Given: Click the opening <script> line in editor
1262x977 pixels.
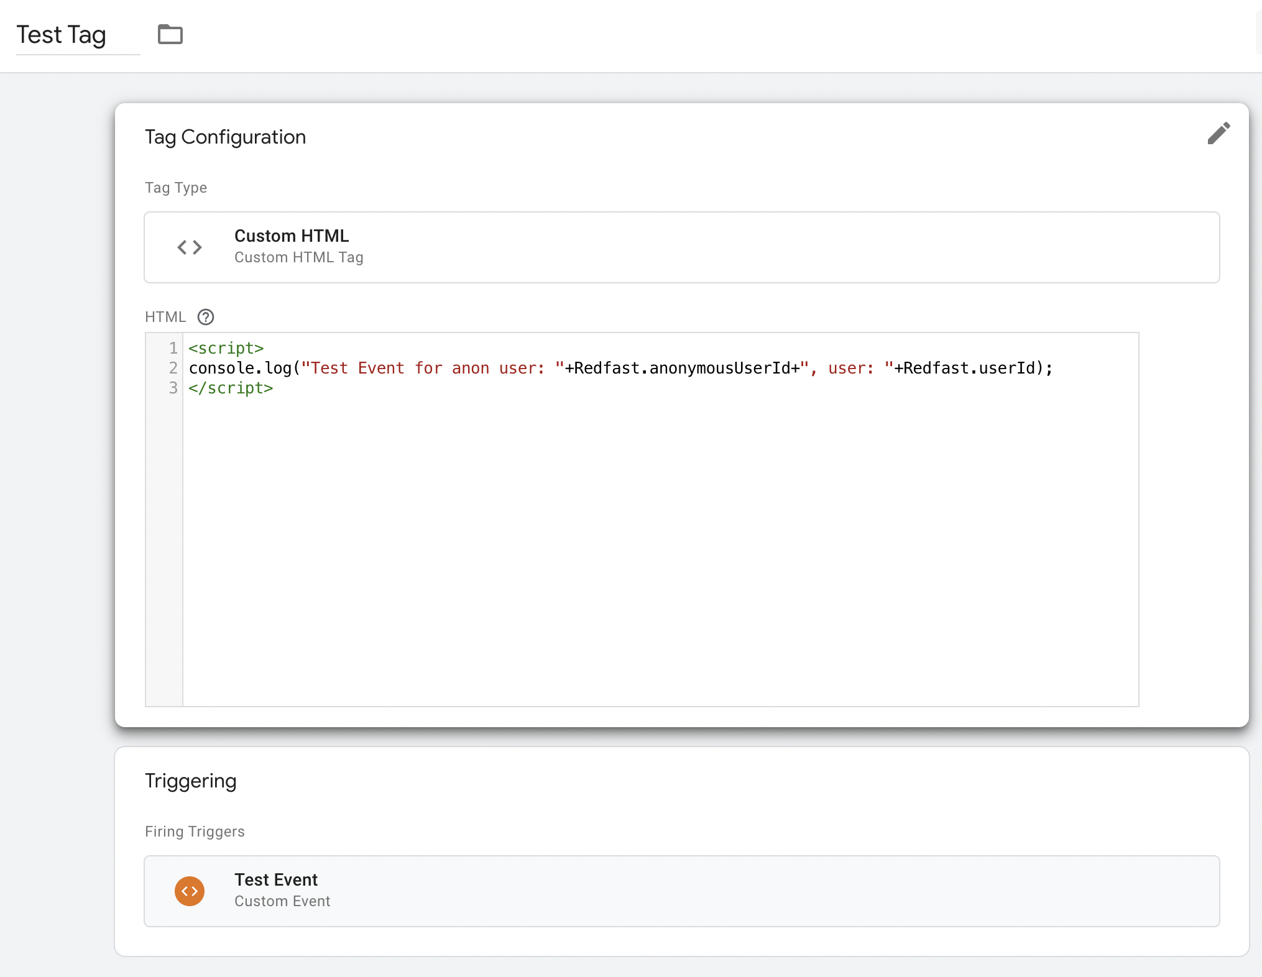Looking at the screenshot, I should coord(226,348).
